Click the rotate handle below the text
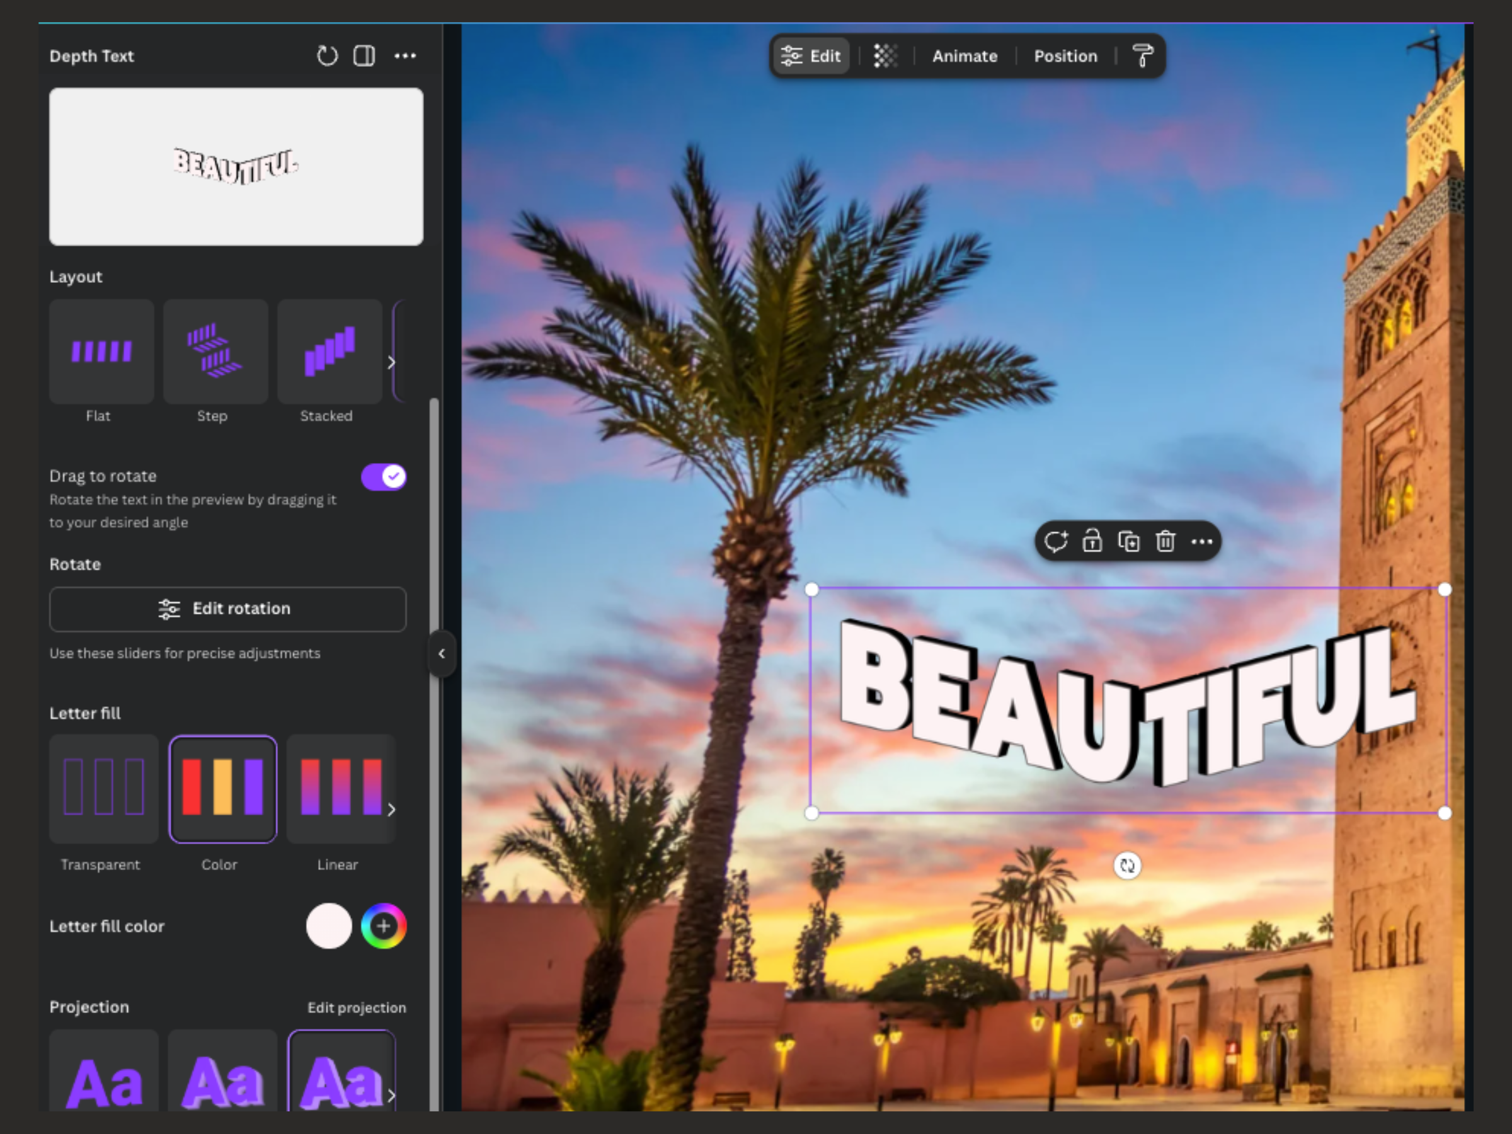The height and width of the screenshot is (1134, 1512). [1127, 866]
